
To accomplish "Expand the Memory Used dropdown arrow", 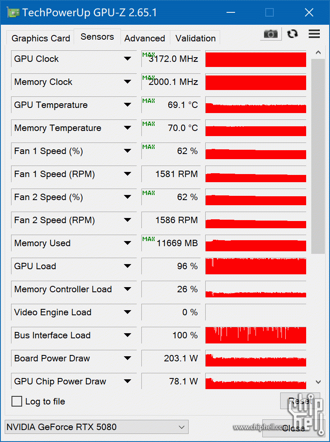I will (x=127, y=243).
